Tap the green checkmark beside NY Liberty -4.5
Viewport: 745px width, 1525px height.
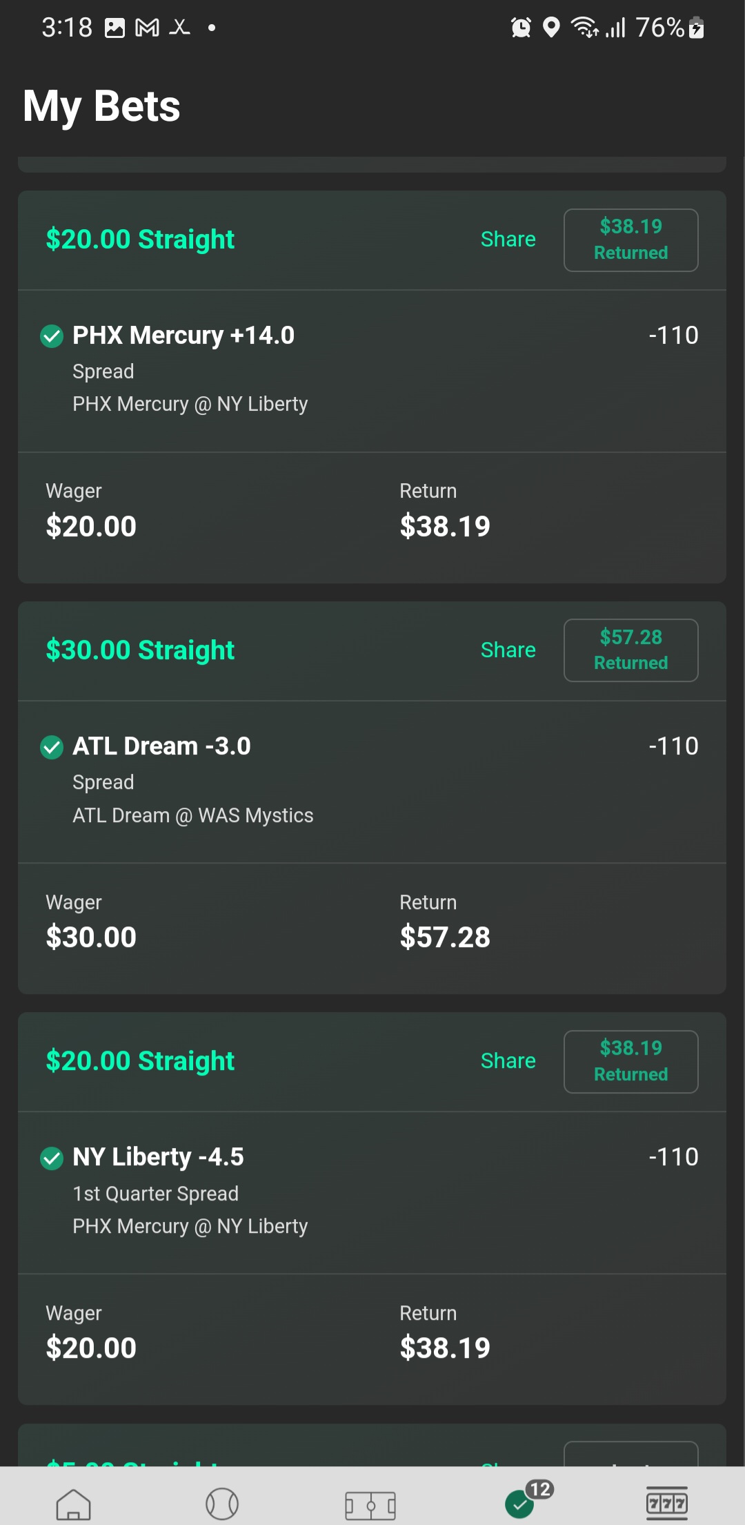pyautogui.click(x=52, y=1158)
